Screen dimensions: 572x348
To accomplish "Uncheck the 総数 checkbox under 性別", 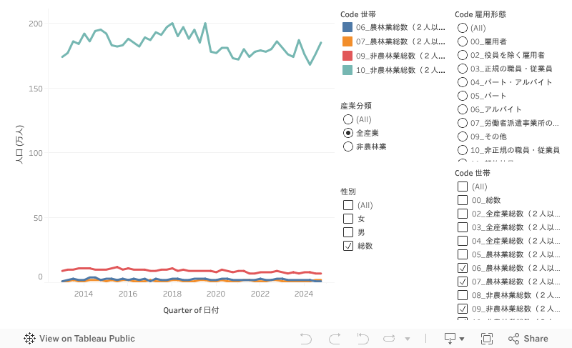I will (x=348, y=246).
